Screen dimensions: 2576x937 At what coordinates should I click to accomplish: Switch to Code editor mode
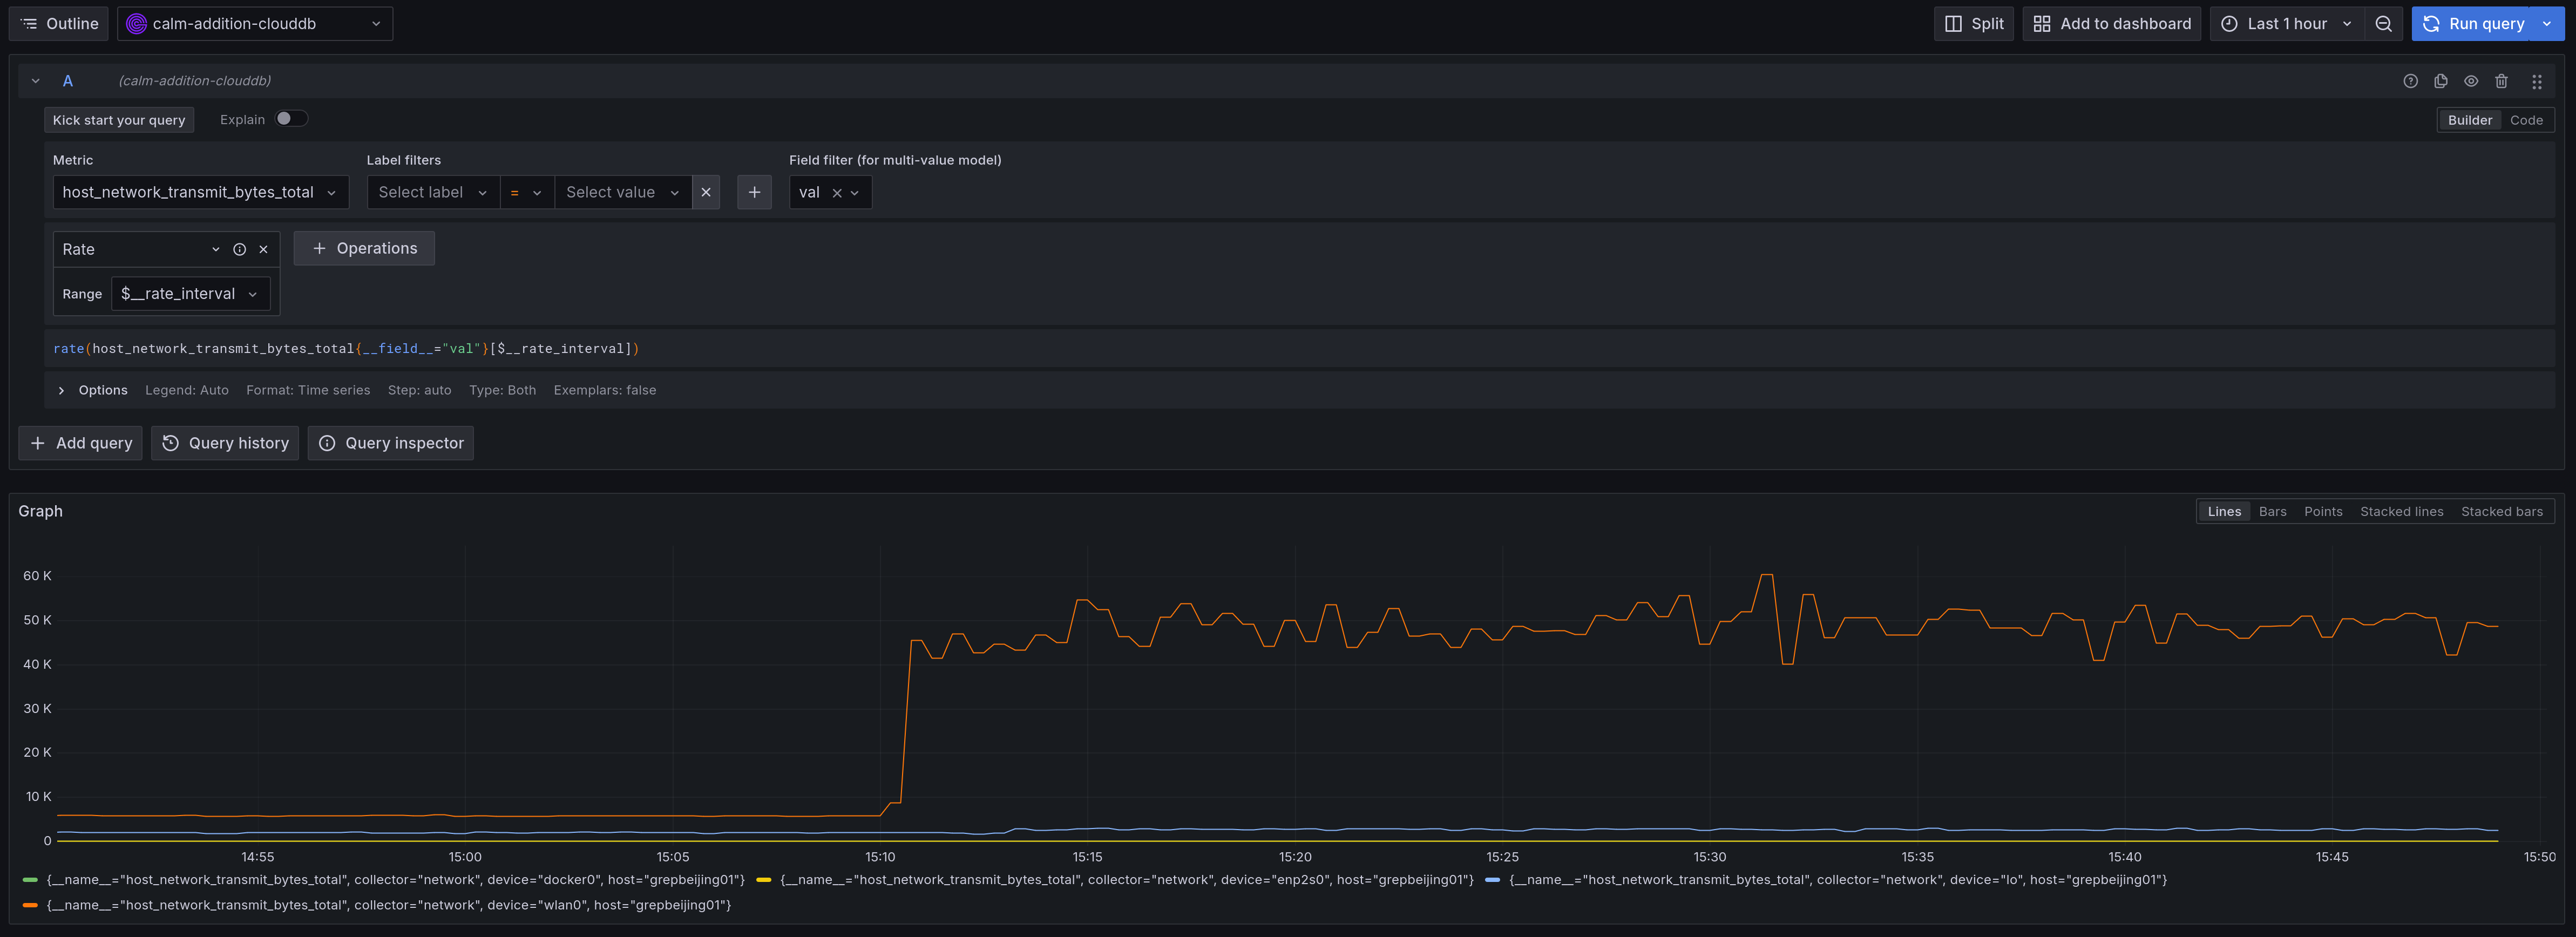point(2526,120)
